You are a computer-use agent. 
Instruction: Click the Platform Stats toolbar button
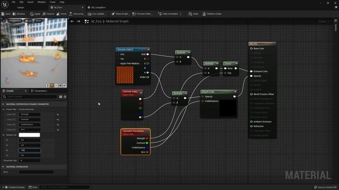tap(212, 14)
